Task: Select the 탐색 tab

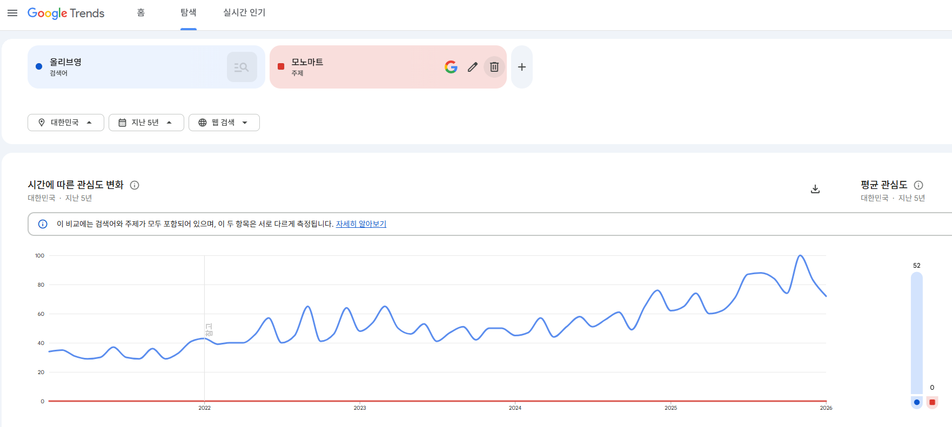Action: coord(188,12)
